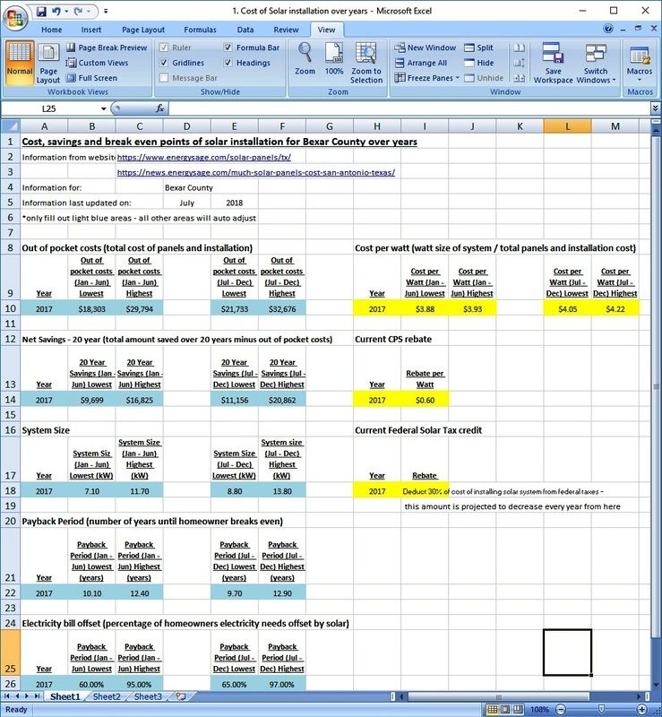Disable the Headings checkbox
The width and height of the screenshot is (662, 717).
228,63
